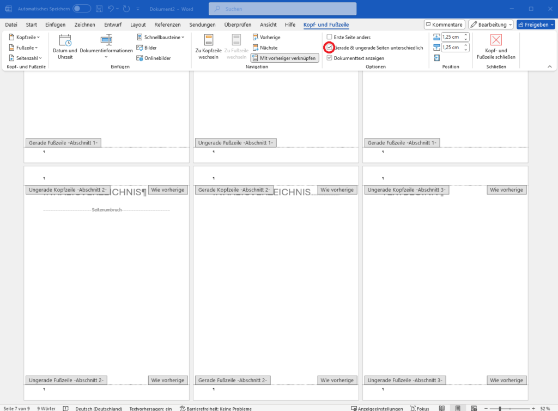
Task: Switch to read mode view icon
Action: pos(441,408)
